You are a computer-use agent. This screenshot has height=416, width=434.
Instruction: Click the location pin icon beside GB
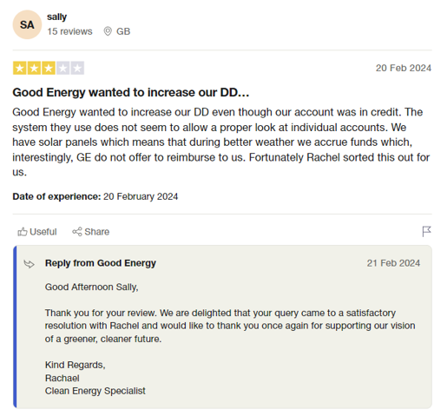point(108,31)
